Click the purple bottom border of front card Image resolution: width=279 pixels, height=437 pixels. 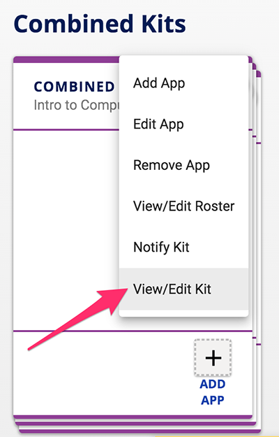click(x=133, y=417)
